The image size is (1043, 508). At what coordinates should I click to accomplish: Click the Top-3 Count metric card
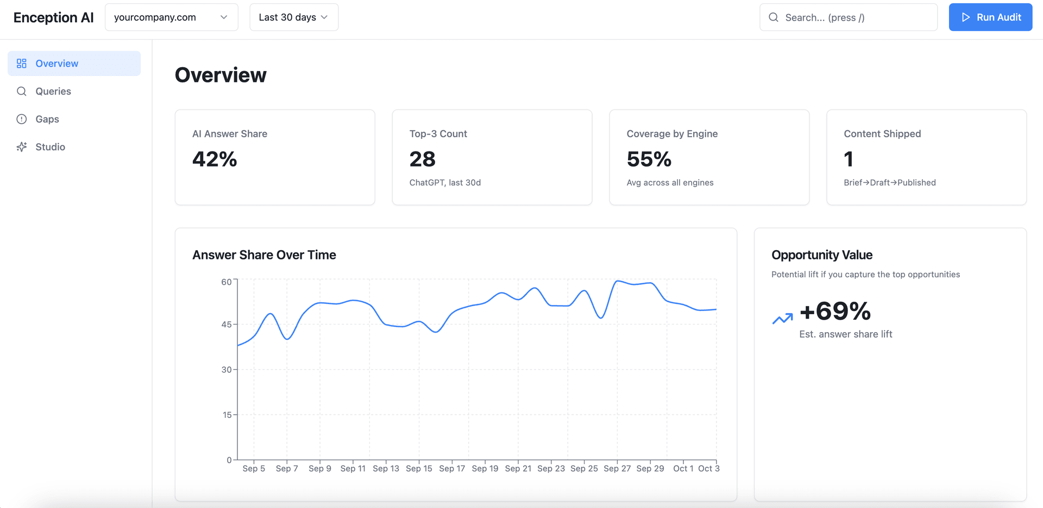click(x=492, y=157)
